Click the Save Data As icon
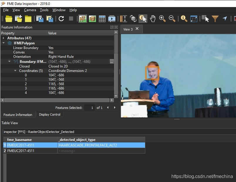Screen dimensions: 236x182 click(x=40, y=19)
